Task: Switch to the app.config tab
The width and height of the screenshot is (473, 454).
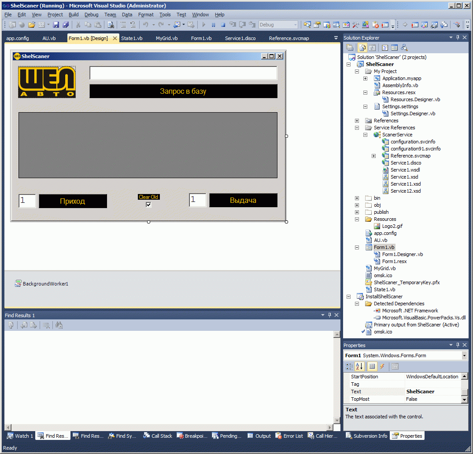Action: pyautogui.click(x=18, y=38)
